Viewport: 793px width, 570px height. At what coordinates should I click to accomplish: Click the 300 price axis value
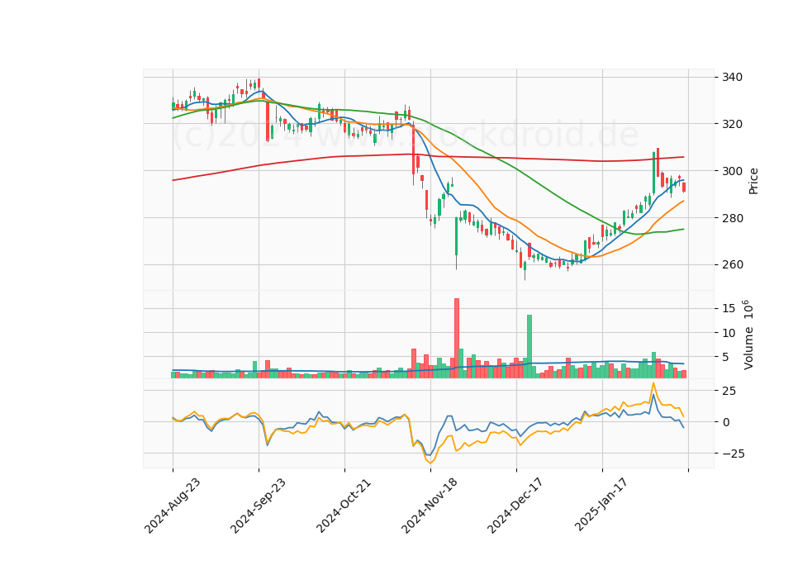[733, 171]
